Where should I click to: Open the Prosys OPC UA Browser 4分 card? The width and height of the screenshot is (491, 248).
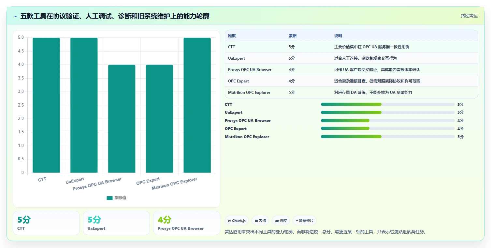(186, 223)
